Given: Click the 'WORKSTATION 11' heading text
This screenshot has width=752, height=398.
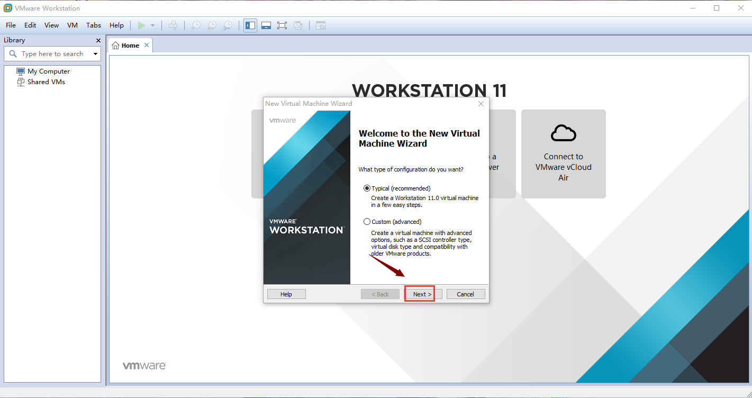Looking at the screenshot, I should (x=429, y=91).
